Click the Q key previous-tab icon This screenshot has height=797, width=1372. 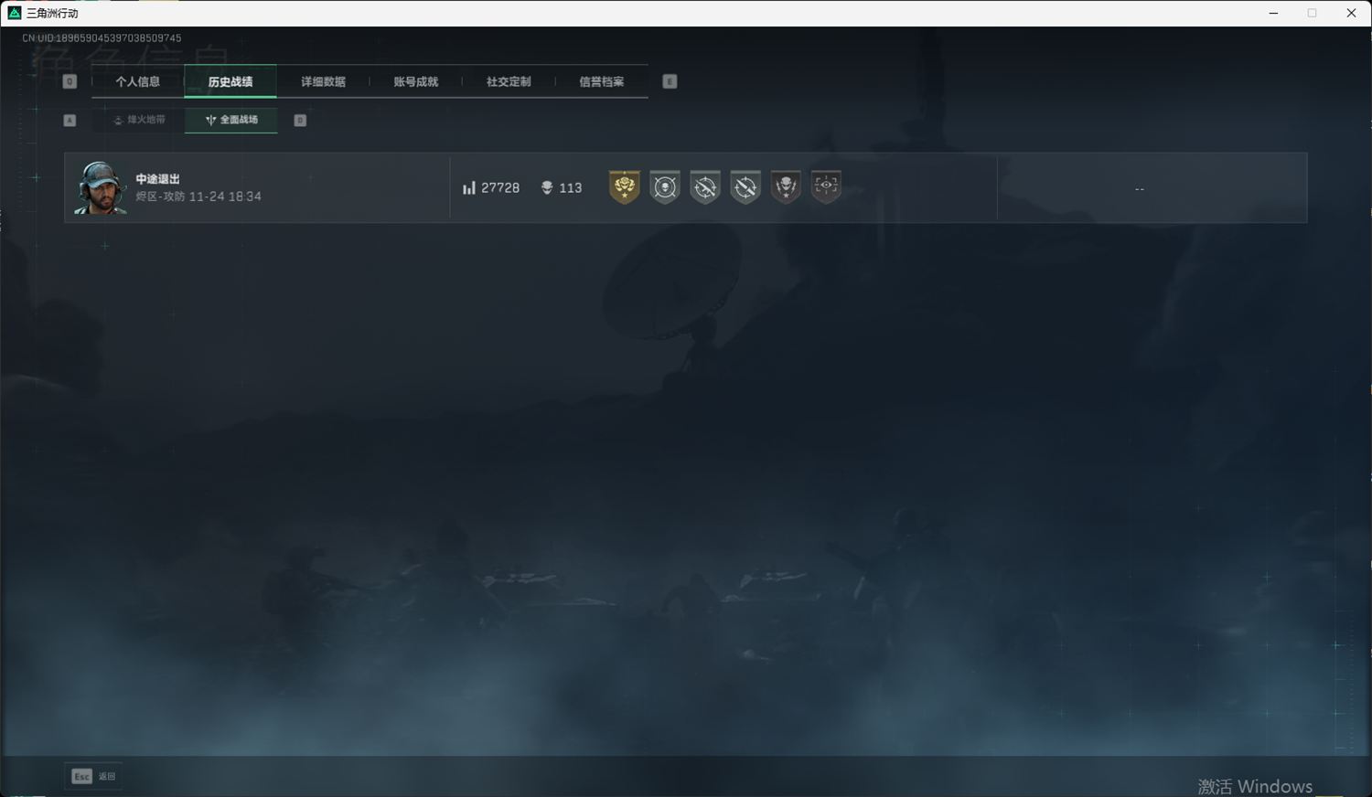[x=70, y=81]
